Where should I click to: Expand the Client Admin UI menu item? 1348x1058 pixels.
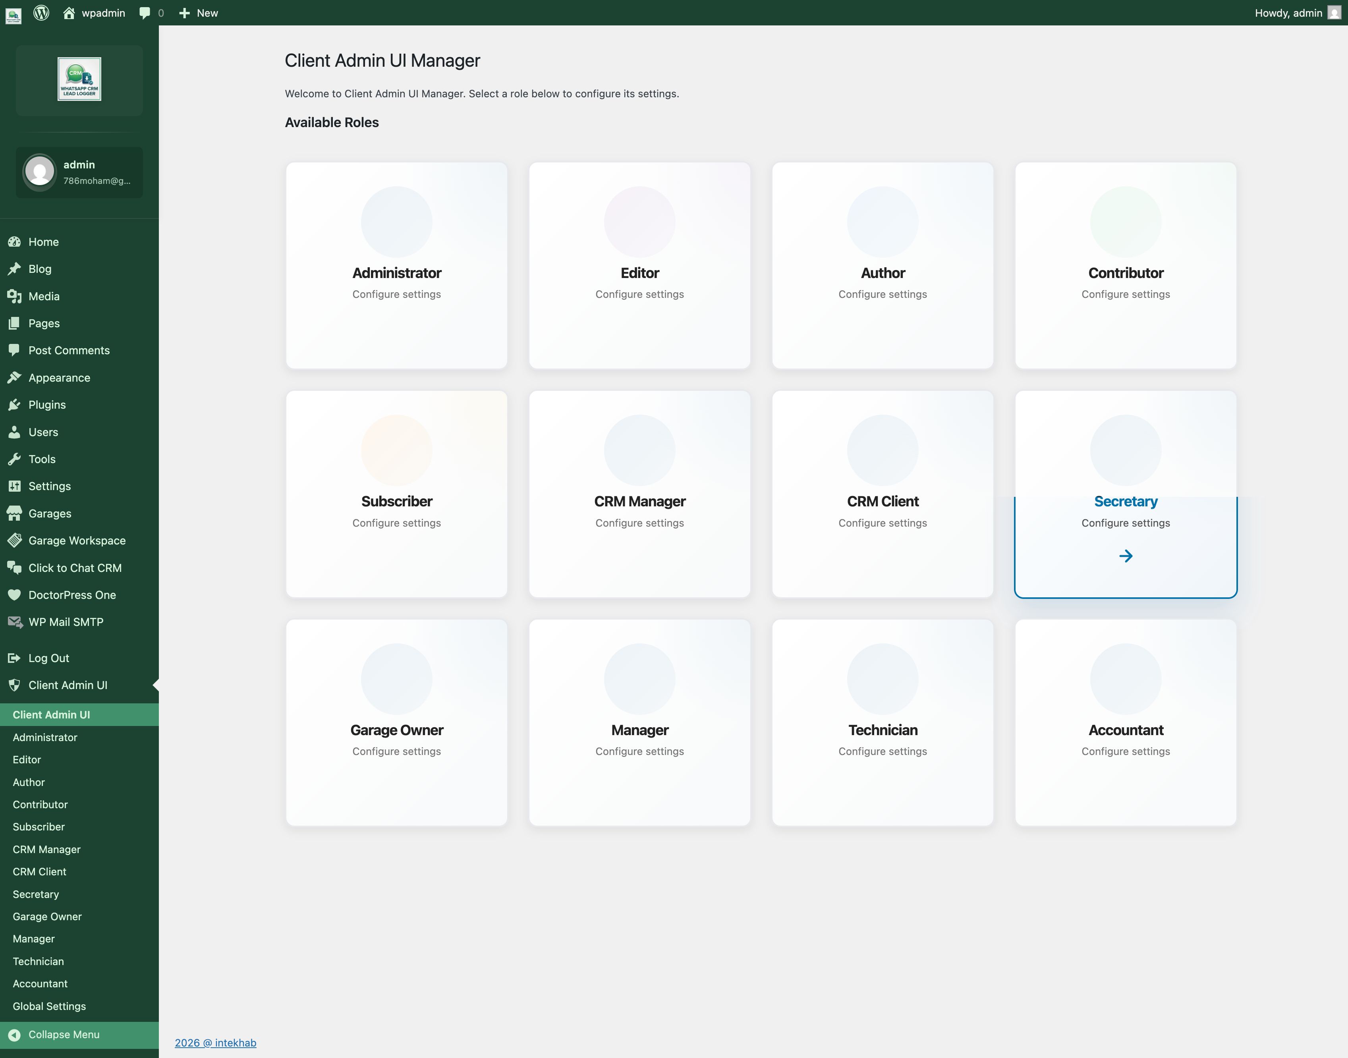click(68, 685)
